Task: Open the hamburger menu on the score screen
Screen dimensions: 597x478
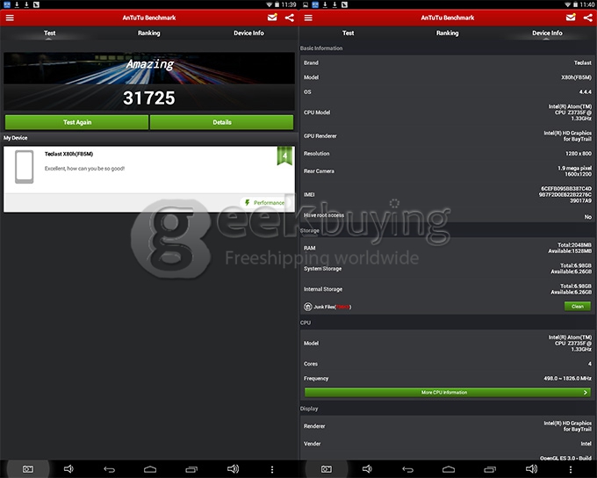Action: 10,17
